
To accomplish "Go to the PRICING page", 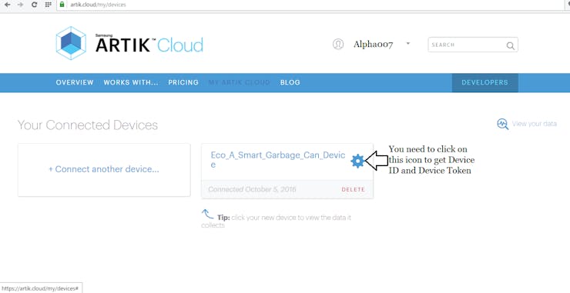I will pos(183,82).
